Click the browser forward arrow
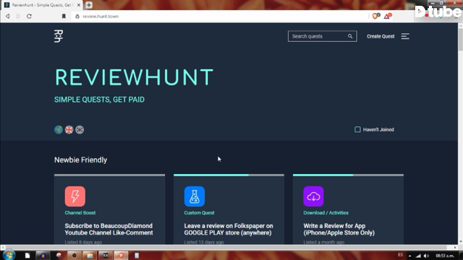463x260 pixels. (18, 16)
